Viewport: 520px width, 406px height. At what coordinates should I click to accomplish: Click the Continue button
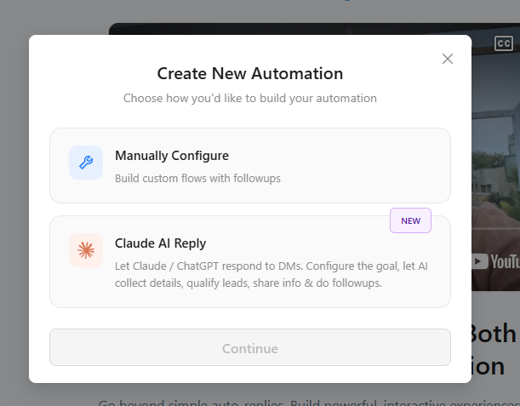250,347
